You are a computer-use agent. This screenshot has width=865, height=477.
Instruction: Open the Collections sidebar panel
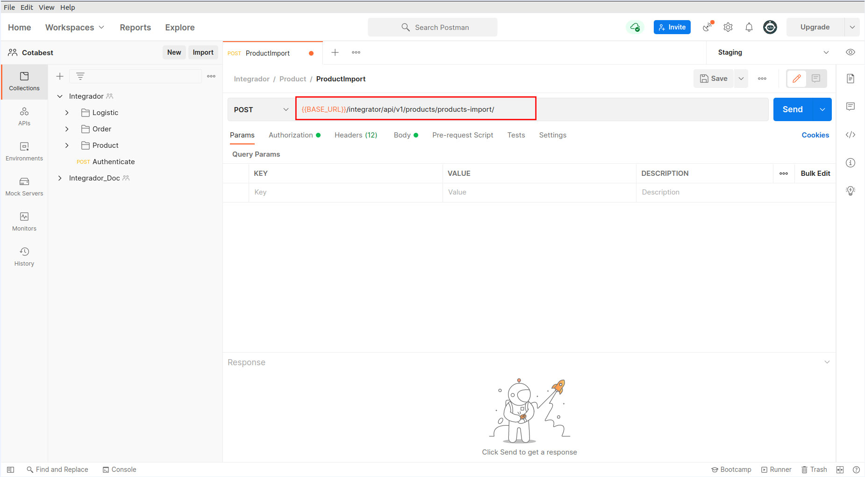tap(24, 81)
